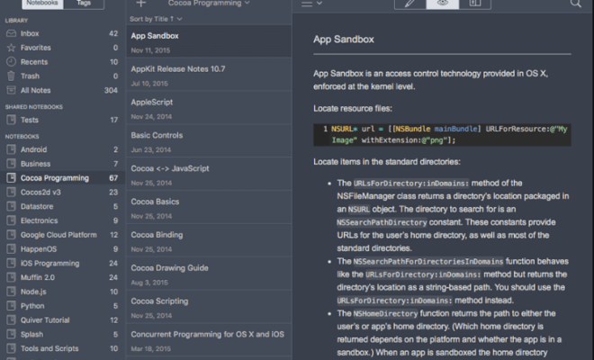The width and height of the screenshot is (594, 360).
Task: Open the Inbox tray icon
Action: pos(12,33)
